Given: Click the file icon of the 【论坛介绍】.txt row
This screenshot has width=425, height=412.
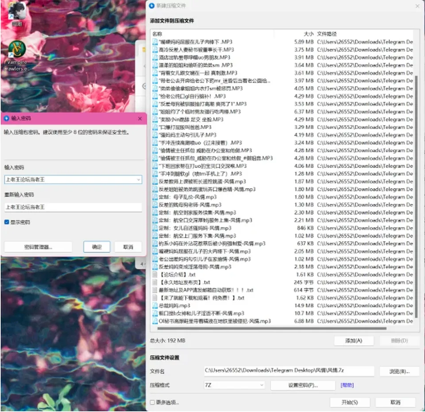Looking at the screenshot, I should coord(155,275).
